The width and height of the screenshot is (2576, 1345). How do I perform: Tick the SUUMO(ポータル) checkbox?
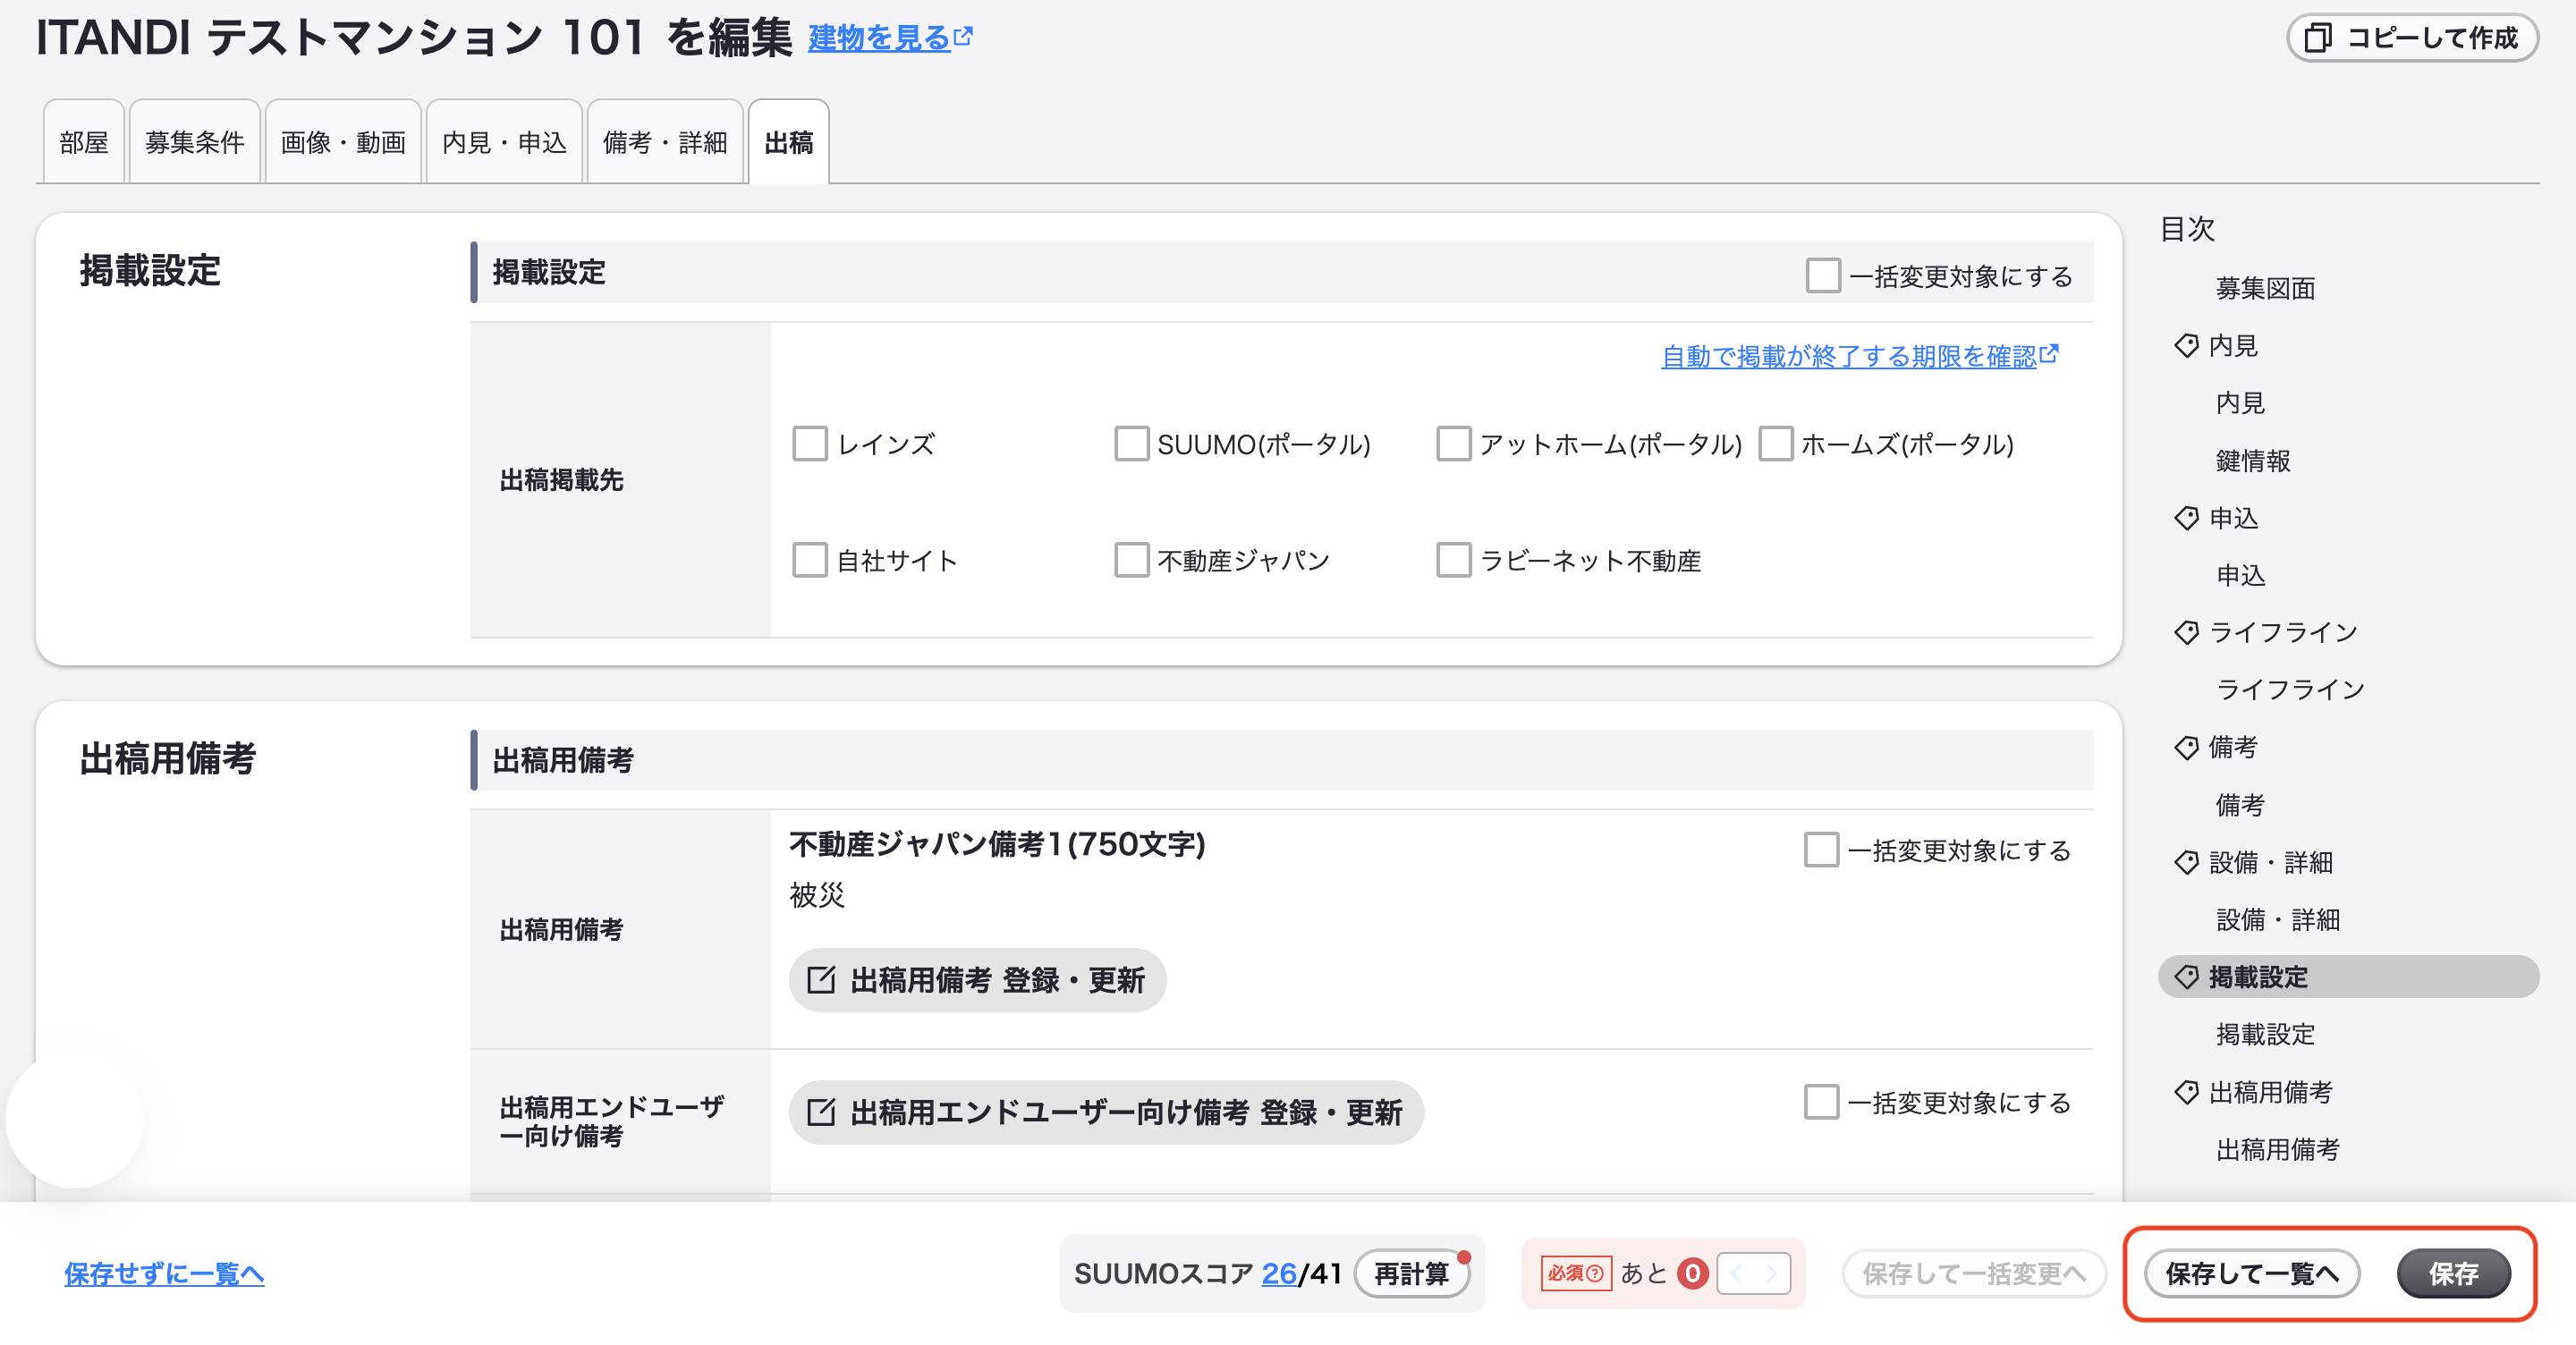[1132, 444]
